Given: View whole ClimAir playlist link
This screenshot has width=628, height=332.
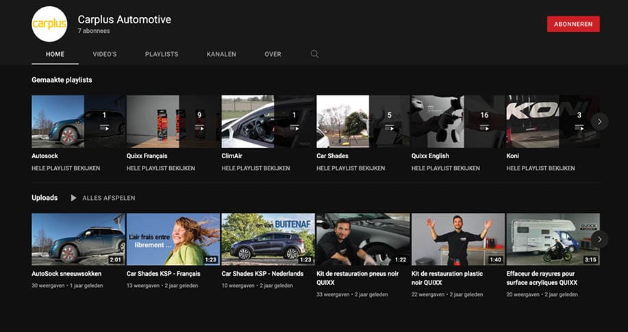Looking at the screenshot, I should (255, 168).
